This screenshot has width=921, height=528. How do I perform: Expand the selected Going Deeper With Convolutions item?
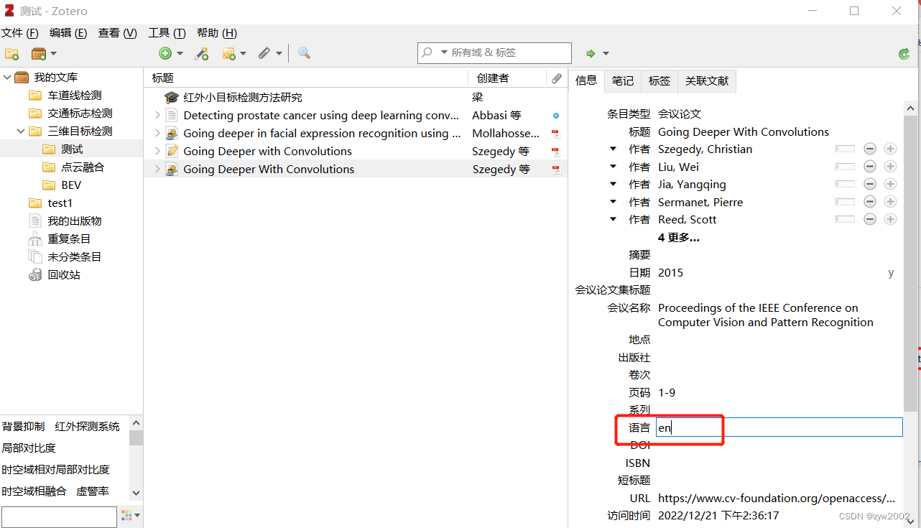[x=157, y=170]
